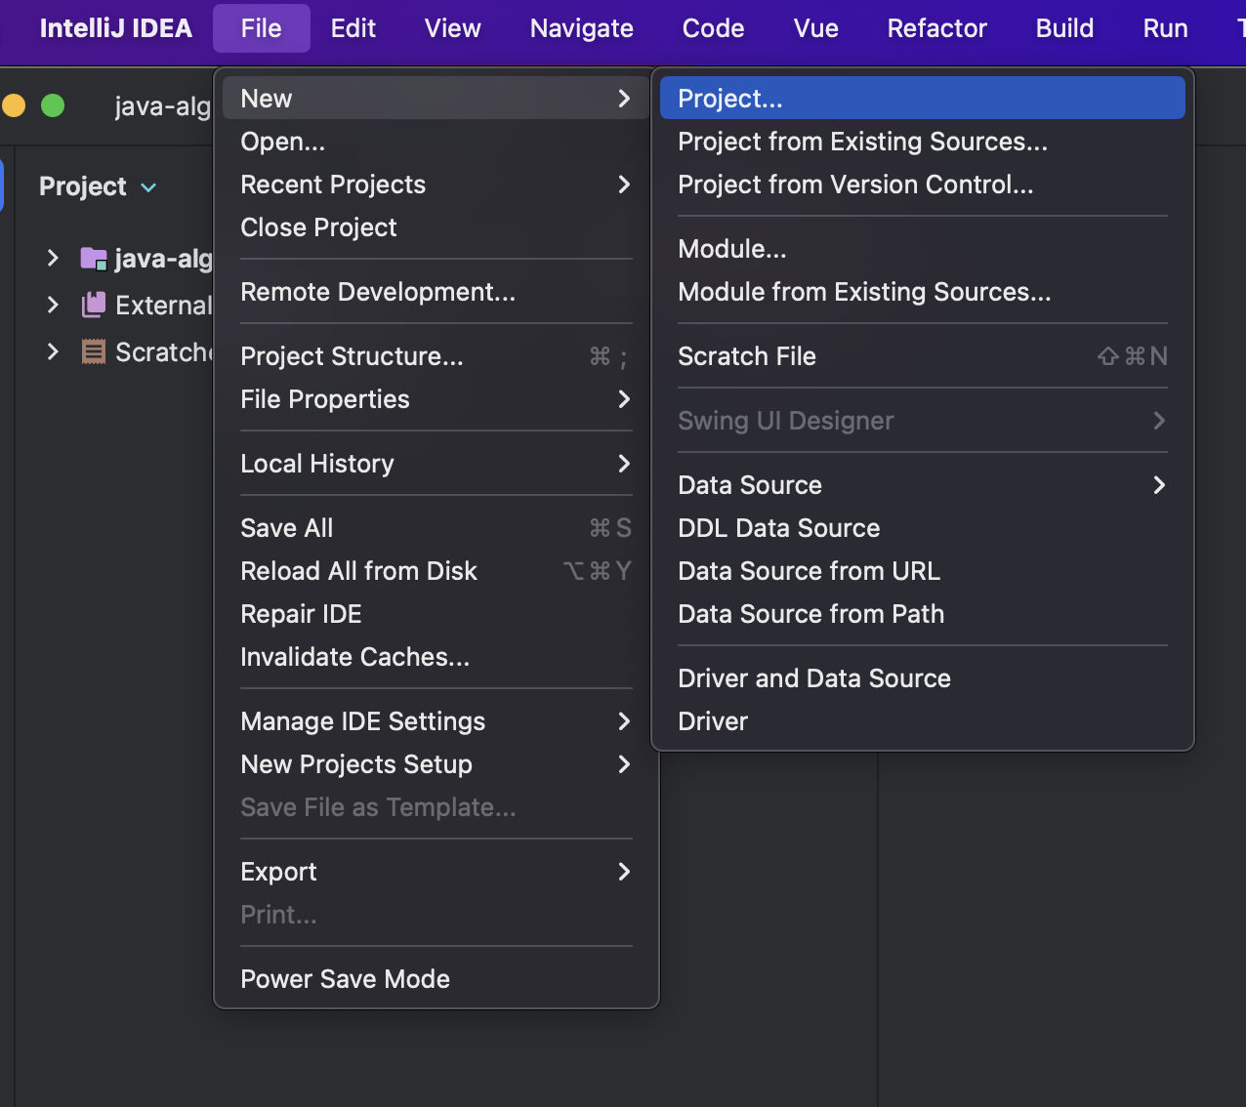
Task: Toggle Power Save Mode
Action: pos(345,979)
